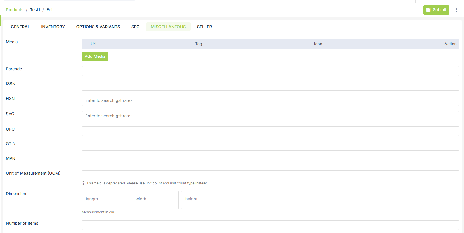Image resolution: width=464 pixels, height=233 pixels.
Task: Focus the Barcode input field
Action: tap(270, 71)
